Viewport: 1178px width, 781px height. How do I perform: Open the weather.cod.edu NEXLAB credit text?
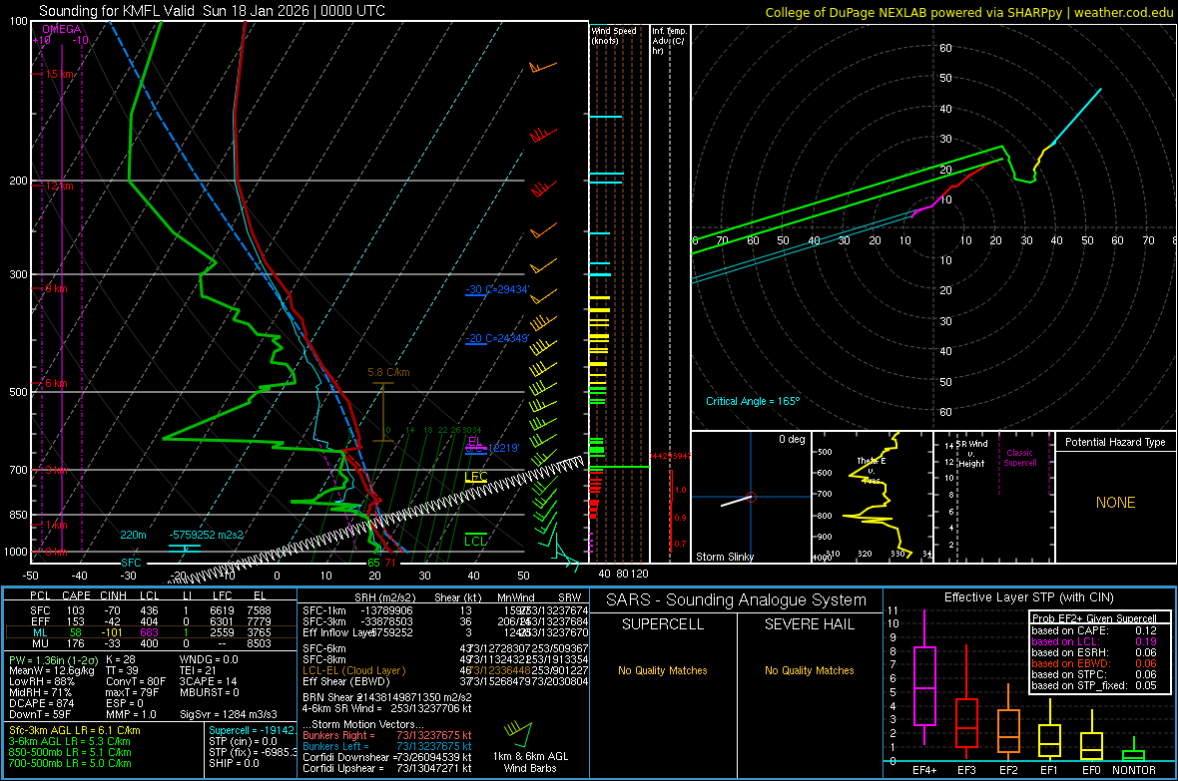969,12
